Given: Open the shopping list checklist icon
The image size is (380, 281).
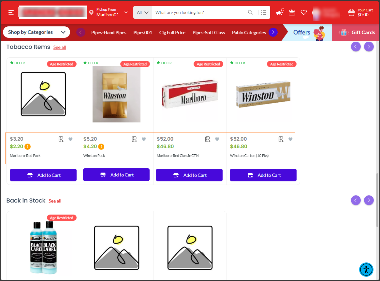Looking at the screenshot, I should [264, 12].
